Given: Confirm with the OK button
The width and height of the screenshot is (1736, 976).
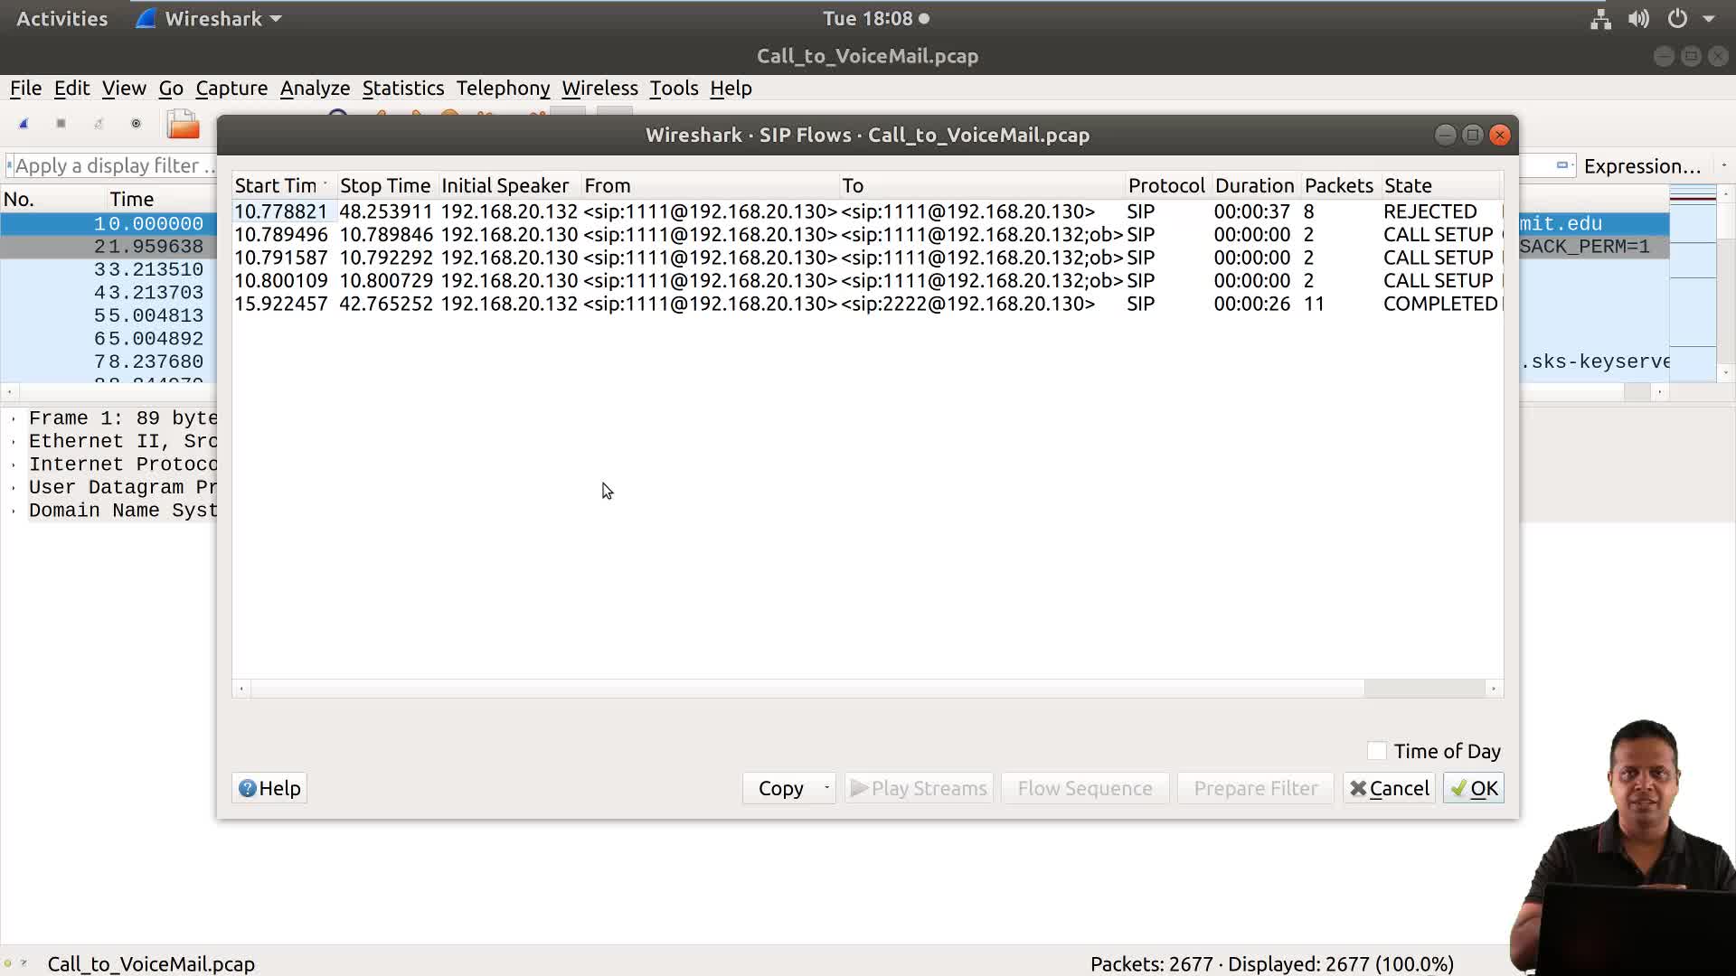Looking at the screenshot, I should pyautogui.click(x=1473, y=787).
